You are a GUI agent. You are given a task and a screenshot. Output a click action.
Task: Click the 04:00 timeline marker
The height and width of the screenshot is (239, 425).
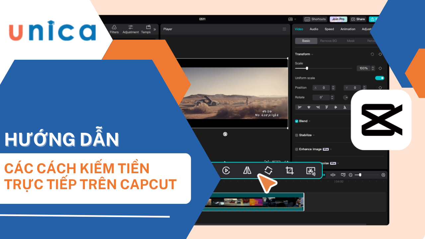[339, 182]
